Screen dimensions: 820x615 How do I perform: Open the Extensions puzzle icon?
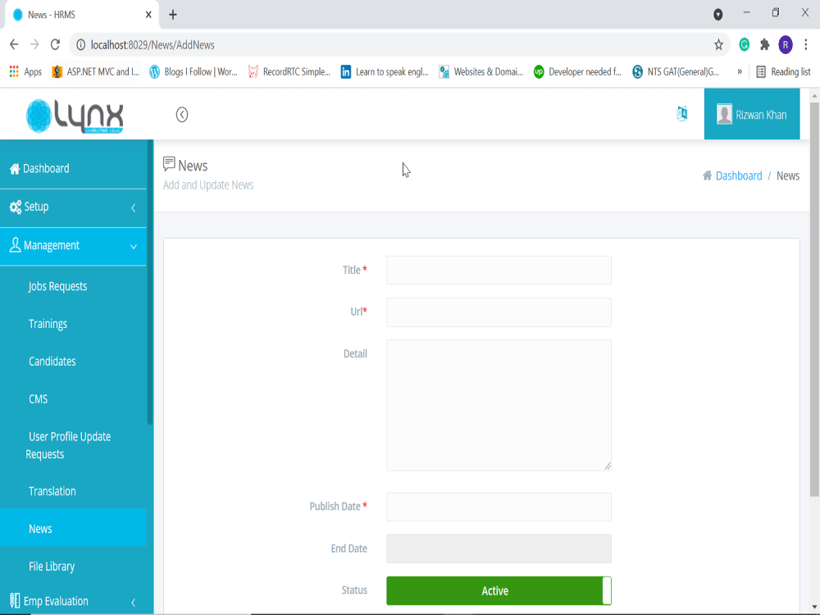tap(764, 45)
